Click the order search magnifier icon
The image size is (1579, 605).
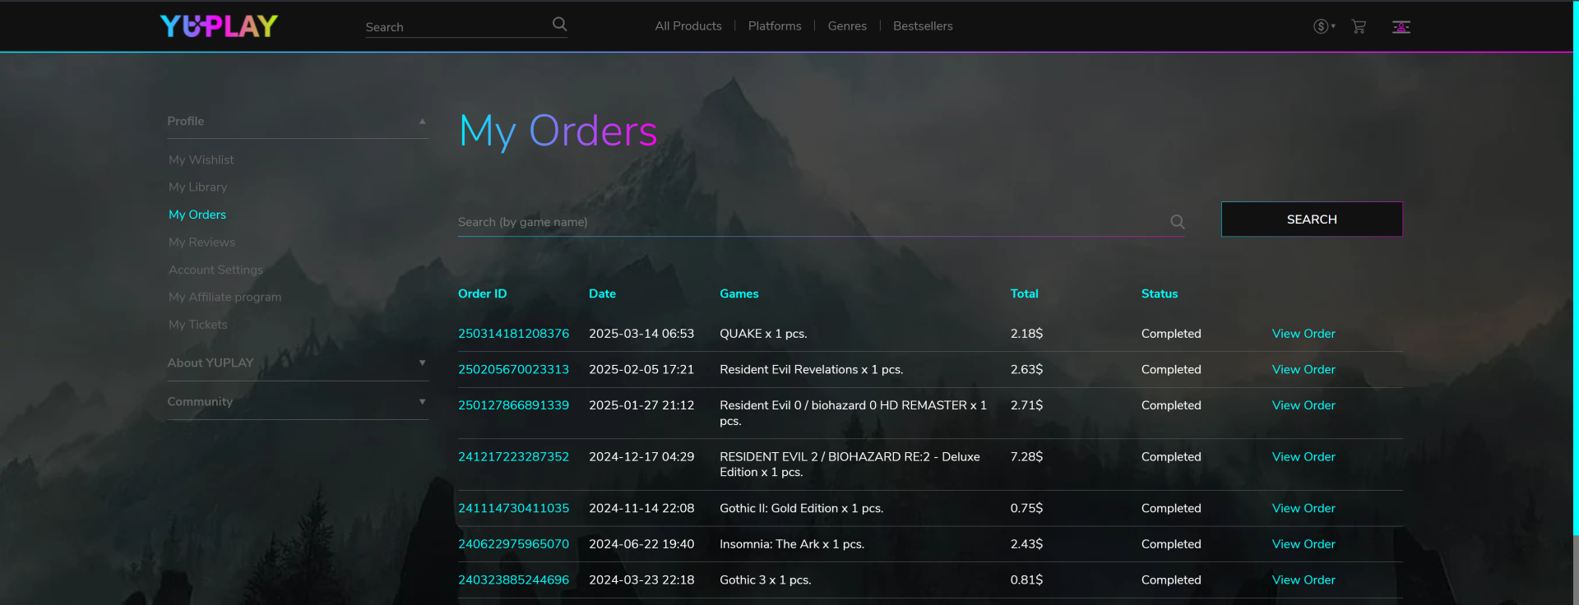[1177, 222]
